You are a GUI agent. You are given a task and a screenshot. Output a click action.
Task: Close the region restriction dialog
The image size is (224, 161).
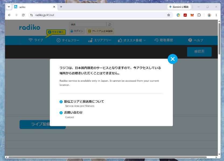pos(173,59)
